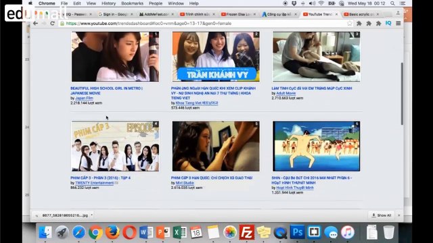
Task: Click the Chrome icon in the dock
Action: 95,232
